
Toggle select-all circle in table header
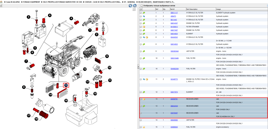tap(141, 9)
